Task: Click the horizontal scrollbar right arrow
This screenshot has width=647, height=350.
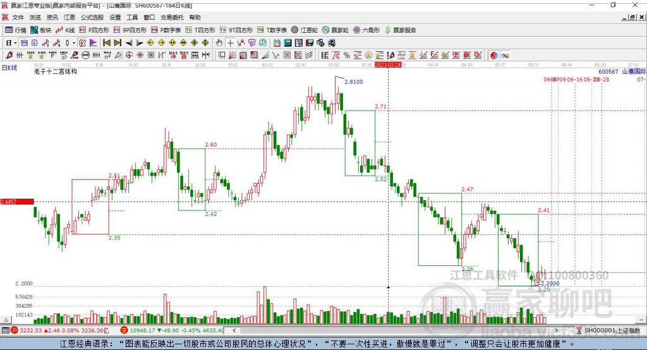Action: [x=556, y=330]
